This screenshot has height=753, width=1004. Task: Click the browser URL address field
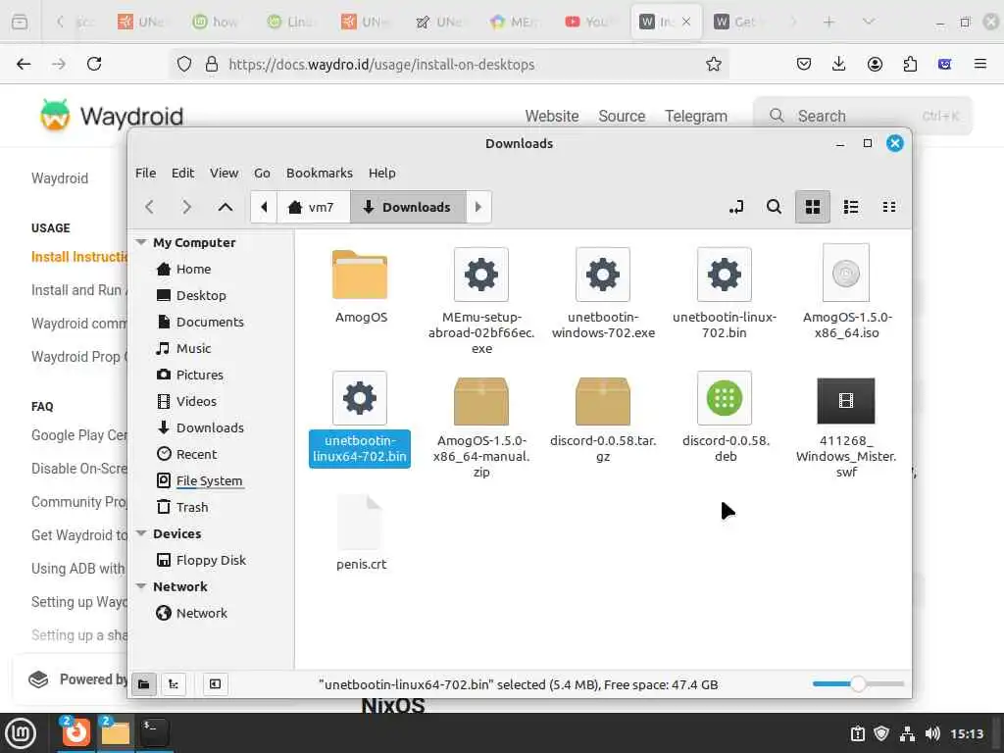point(448,64)
